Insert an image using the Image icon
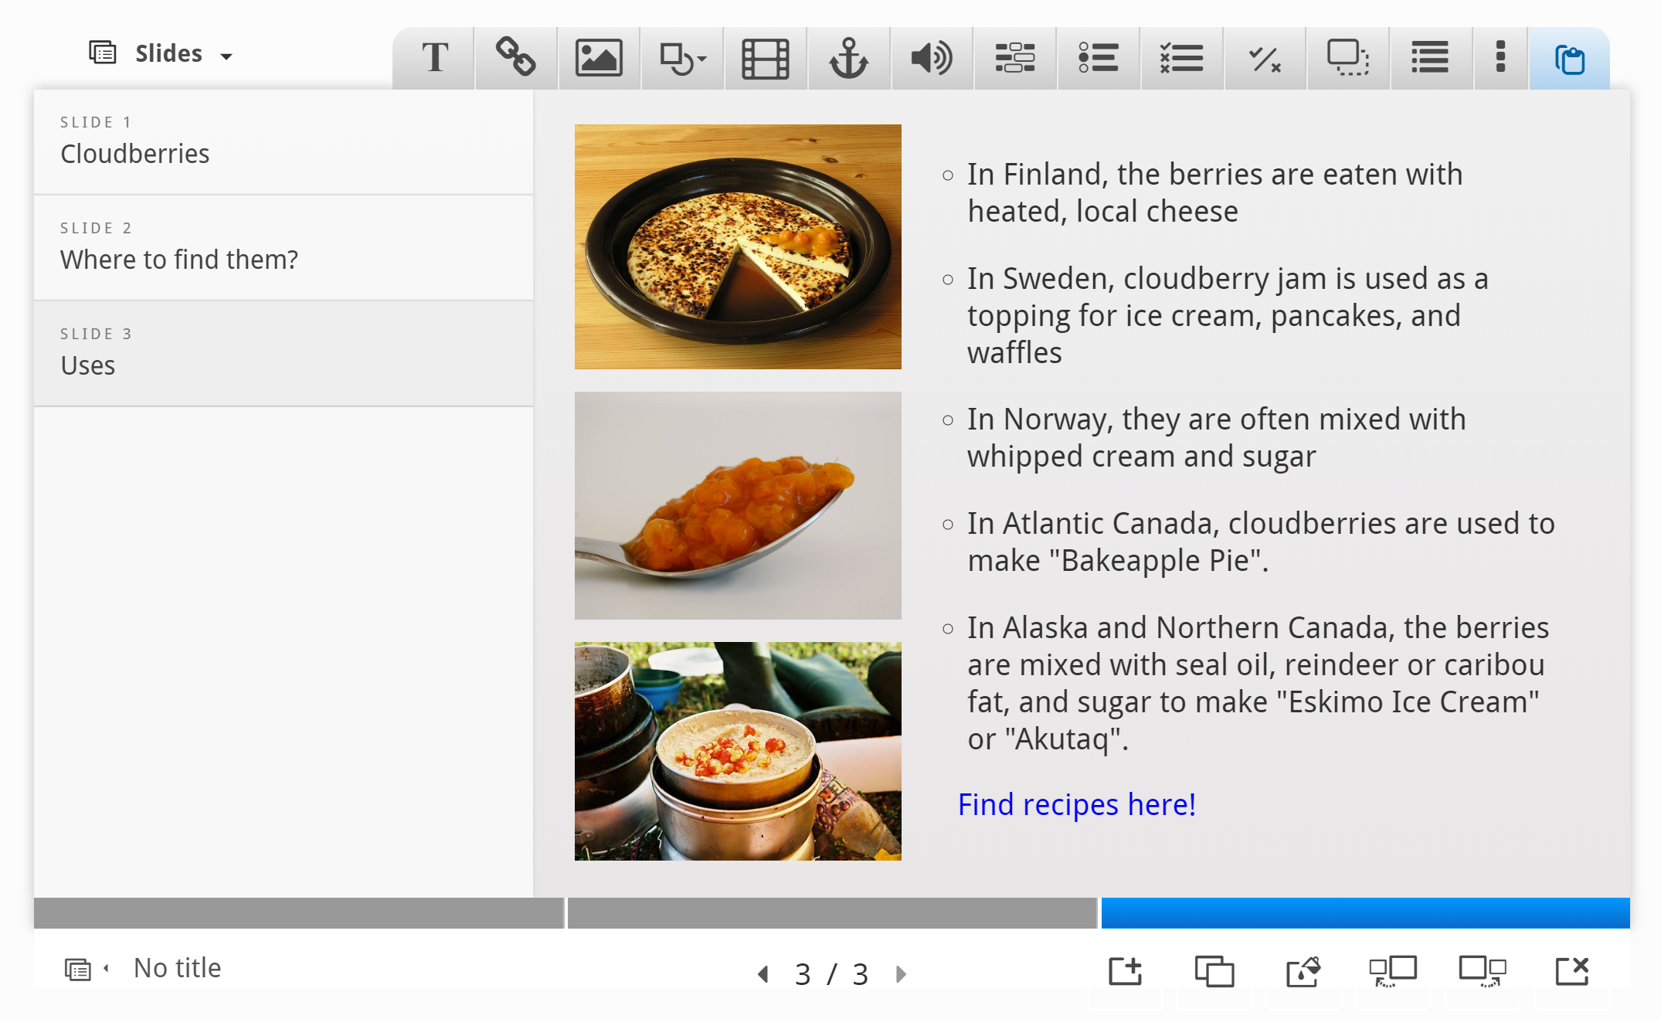Screen dimensions: 1661x1019 click(x=599, y=58)
